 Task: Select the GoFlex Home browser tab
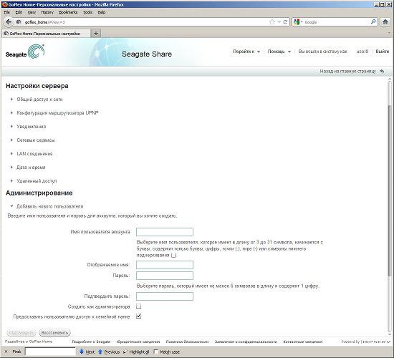46,34
